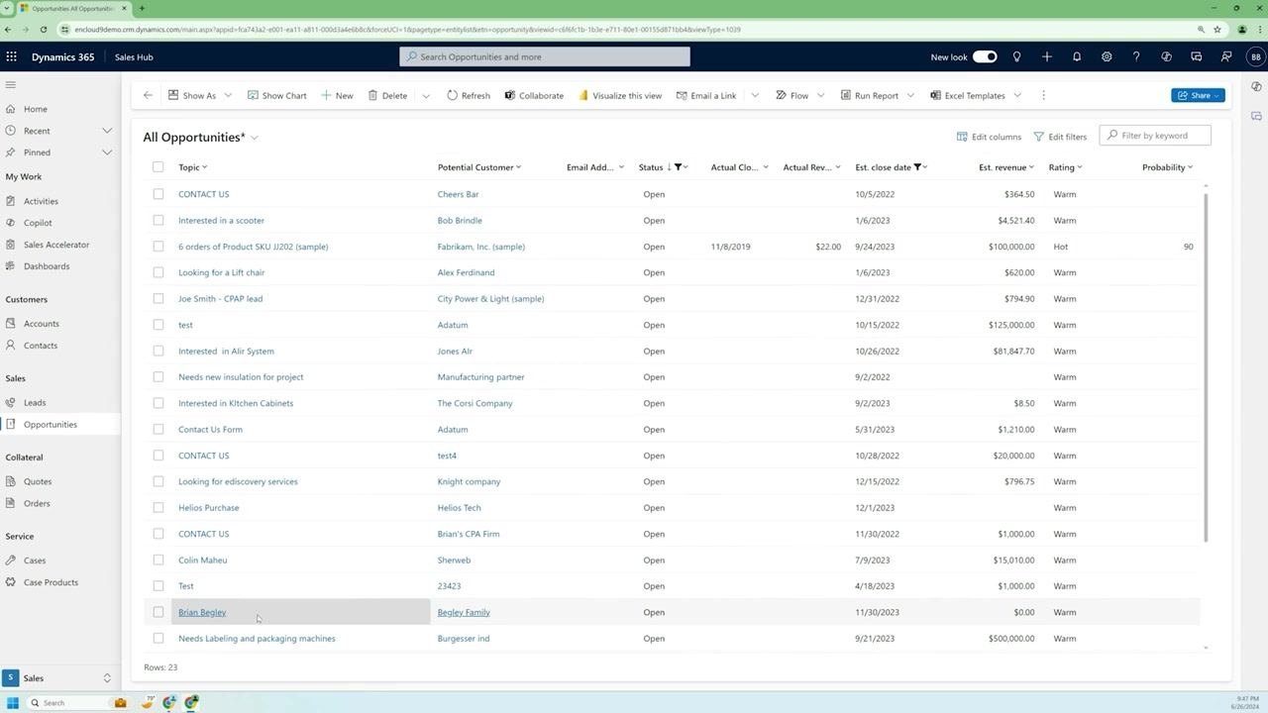Viewport: 1268px width, 713px height.
Task: Click the Search Opportunities and more box
Action: click(545, 56)
